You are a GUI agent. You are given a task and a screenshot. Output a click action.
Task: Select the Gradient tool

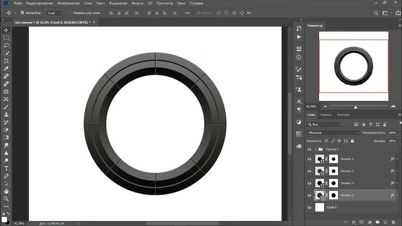click(6, 137)
